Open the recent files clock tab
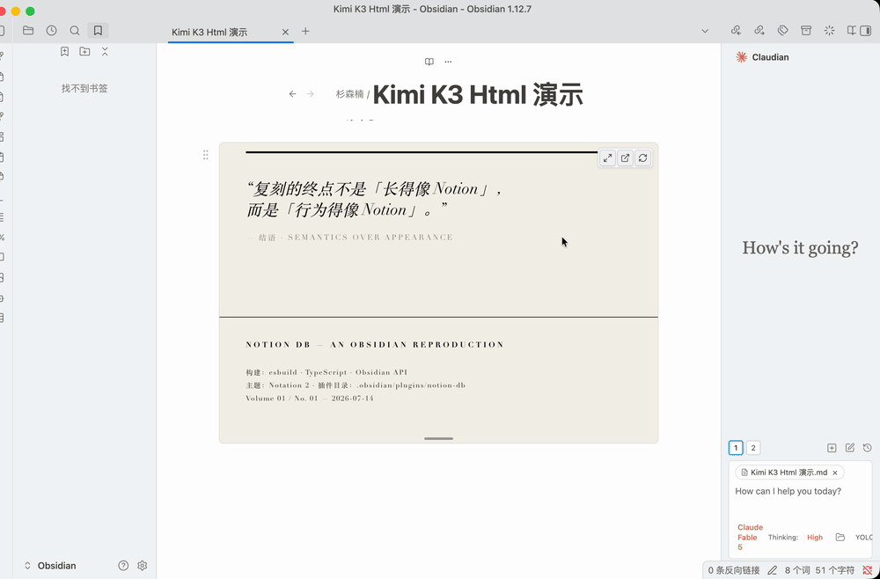This screenshot has height=579, width=880. tap(52, 31)
